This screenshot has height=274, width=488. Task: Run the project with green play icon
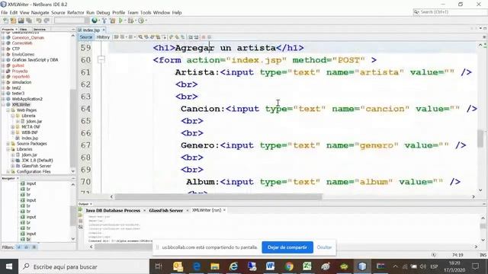coord(120,21)
